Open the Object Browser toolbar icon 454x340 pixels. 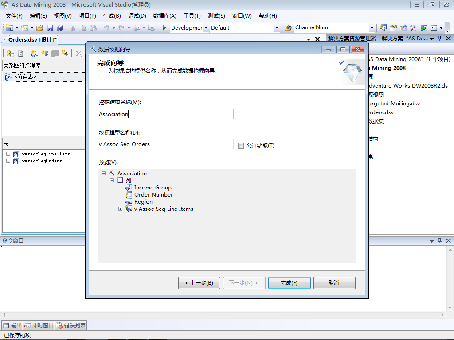click(403, 28)
